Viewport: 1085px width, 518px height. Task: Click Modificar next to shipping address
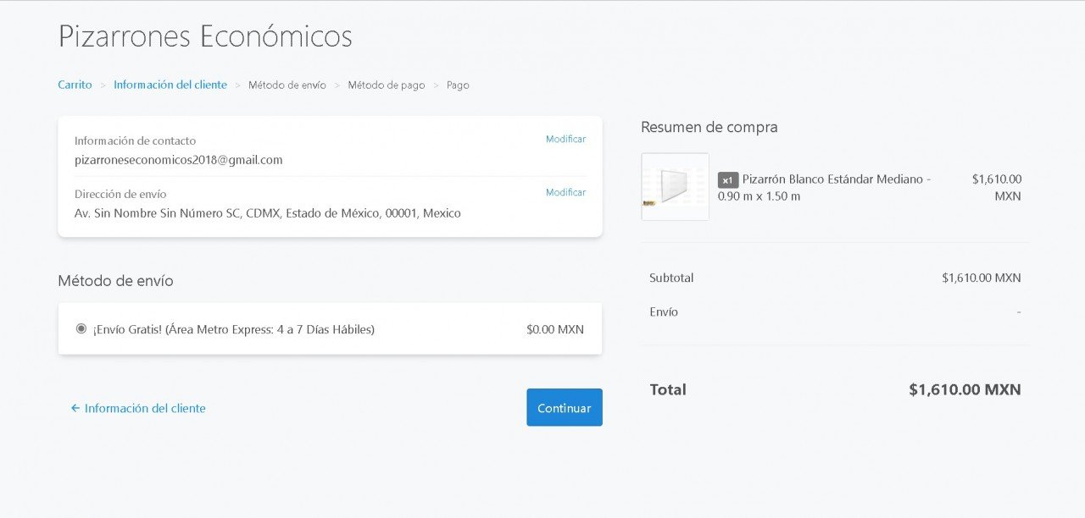pos(565,192)
